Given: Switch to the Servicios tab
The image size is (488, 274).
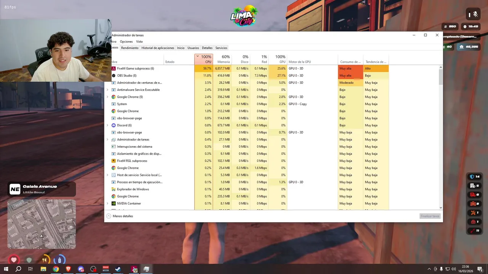Looking at the screenshot, I should (x=221, y=48).
